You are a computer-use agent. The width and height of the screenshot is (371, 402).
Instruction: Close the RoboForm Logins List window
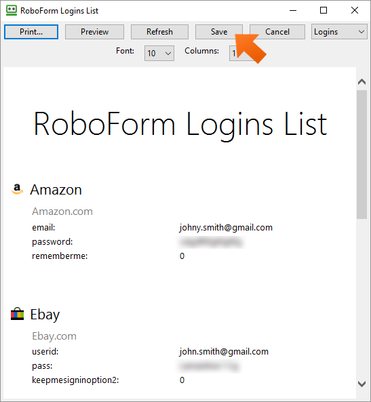(x=355, y=11)
